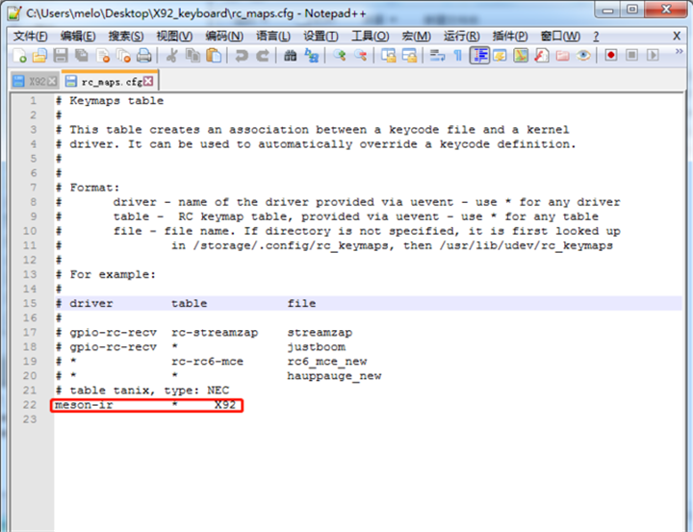Open the 搜索(S) menu
This screenshot has width=693, height=532.
click(x=126, y=37)
